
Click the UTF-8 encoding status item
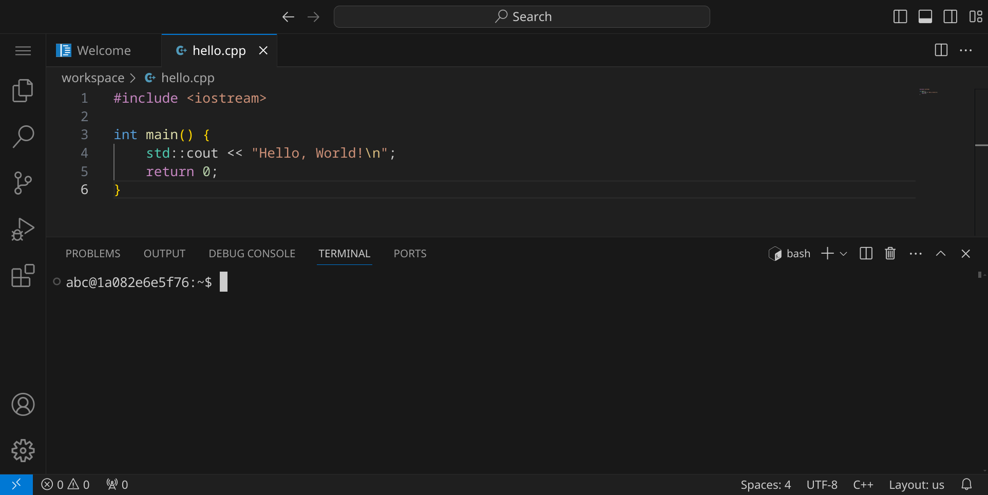tap(822, 485)
